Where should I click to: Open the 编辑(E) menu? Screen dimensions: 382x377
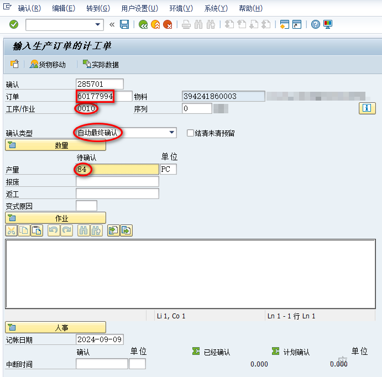pyautogui.click(x=64, y=8)
